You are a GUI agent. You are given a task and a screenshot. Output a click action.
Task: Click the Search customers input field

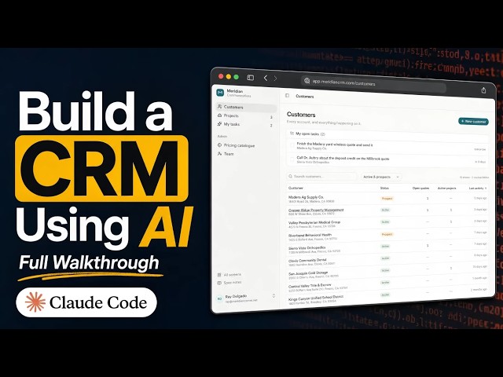(321, 176)
